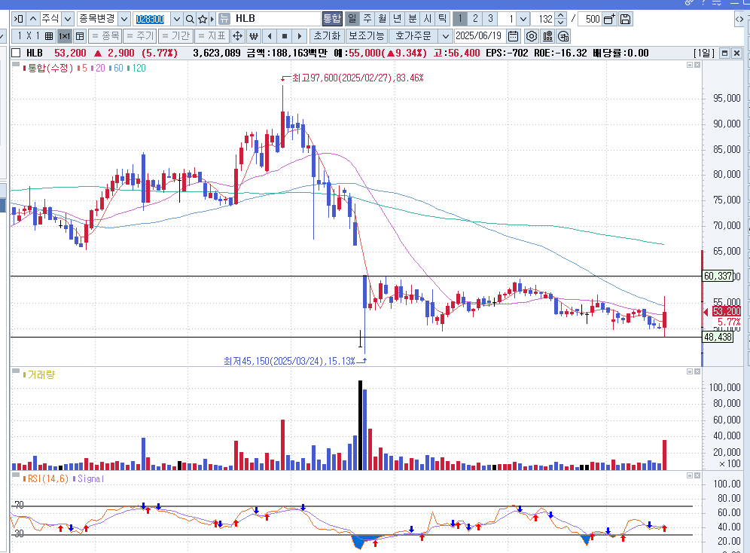Click the stock search magnifier icon
The image size is (750, 553).
click(188, 17)
